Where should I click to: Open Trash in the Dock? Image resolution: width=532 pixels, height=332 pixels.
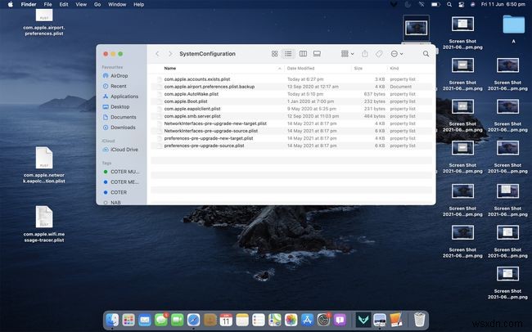(x=419, y=319)
